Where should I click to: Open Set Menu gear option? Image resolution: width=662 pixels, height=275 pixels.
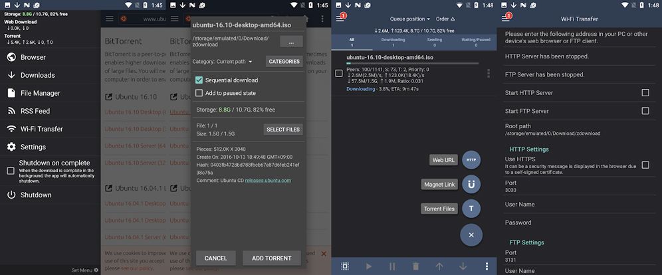tap(85, 270)
